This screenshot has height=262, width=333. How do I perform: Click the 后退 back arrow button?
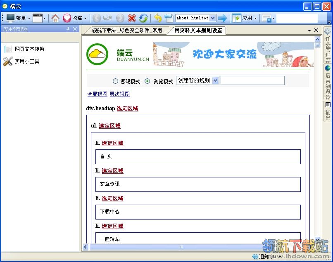coord(97,18)
